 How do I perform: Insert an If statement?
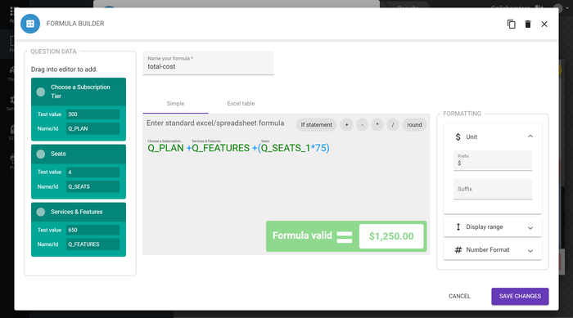coord(317,125)
